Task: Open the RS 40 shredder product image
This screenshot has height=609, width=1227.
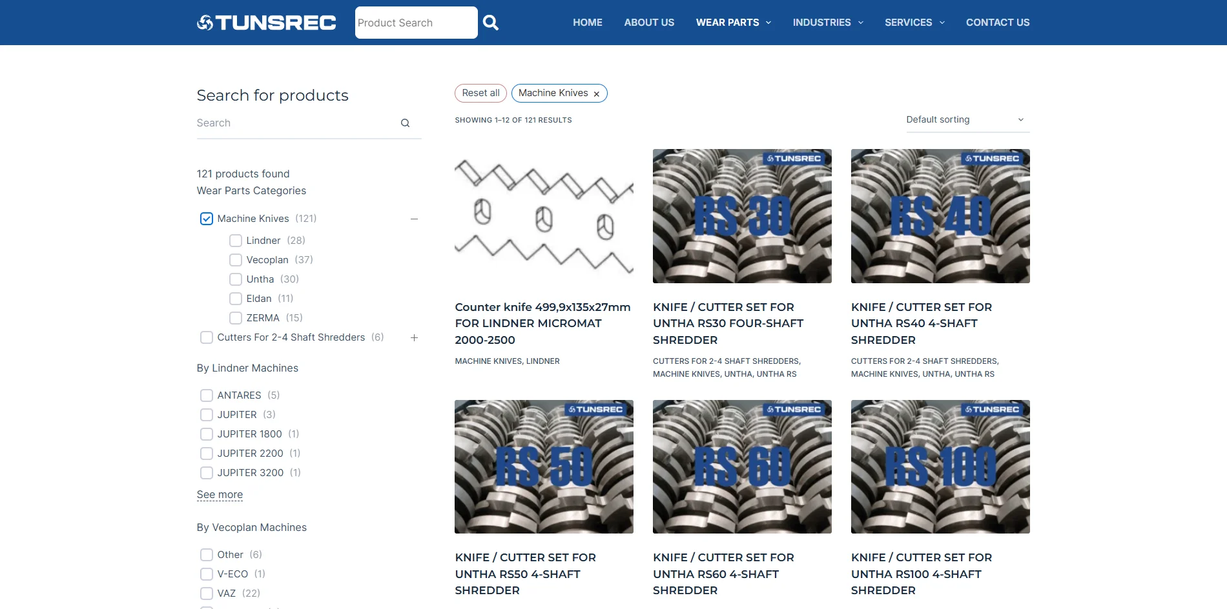Action: tap(940, 216)
